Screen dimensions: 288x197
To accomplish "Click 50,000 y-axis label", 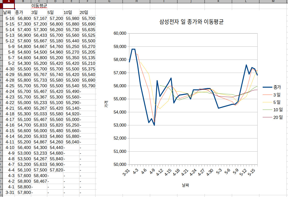I will (x=120, y=164).
